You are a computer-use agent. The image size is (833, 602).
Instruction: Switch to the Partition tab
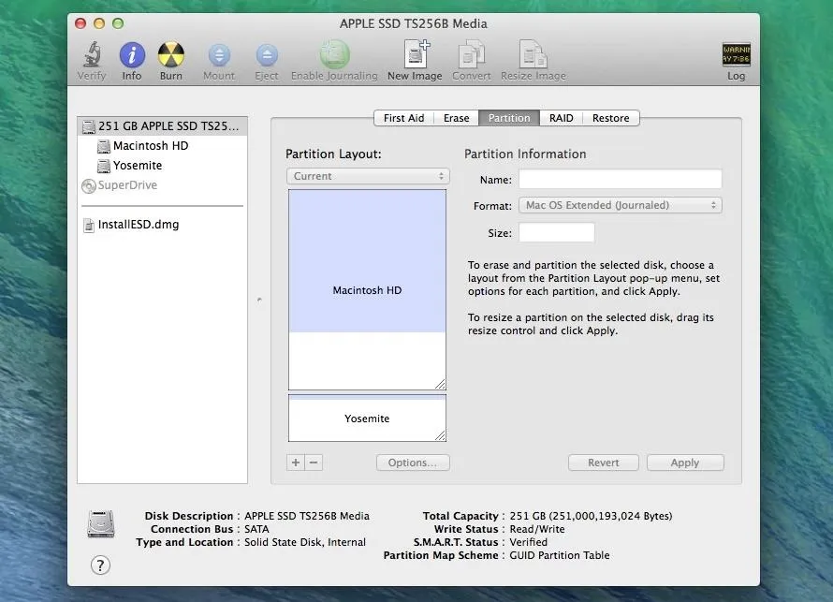click(509, 118)
